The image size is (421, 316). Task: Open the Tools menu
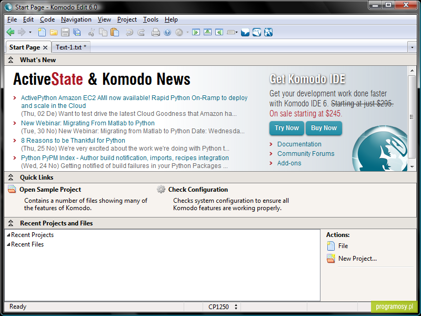click(151, 19)
